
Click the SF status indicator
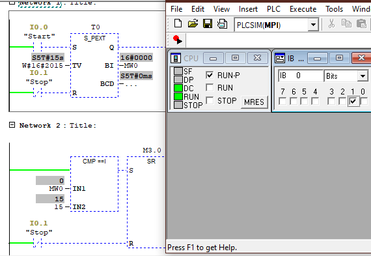point(178,71)
